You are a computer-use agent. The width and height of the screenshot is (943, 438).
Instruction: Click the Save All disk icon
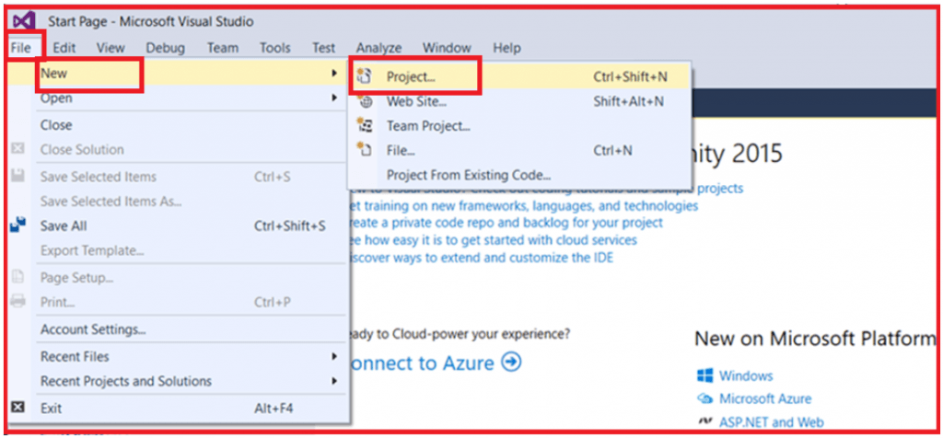click(x=18, y=225)
